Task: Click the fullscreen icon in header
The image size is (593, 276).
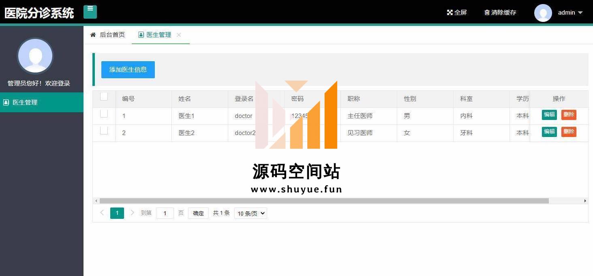Action: (x=450, y=13)
